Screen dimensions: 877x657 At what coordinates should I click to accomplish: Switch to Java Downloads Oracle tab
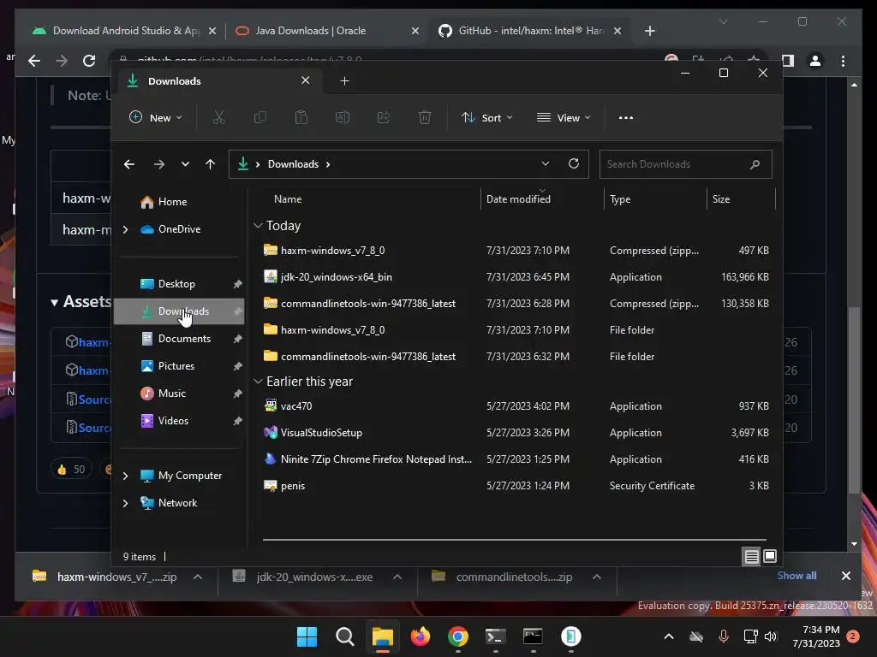coord(327,31)
